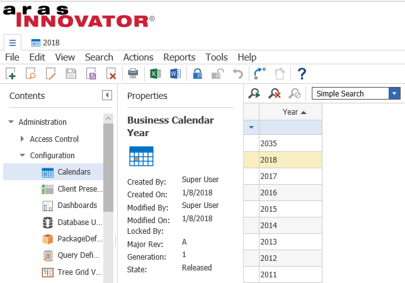The image size is (405, 283).
Task: Run the search with the green arrow magnifier
Action: pyautogui.click(x=254, y=94)
